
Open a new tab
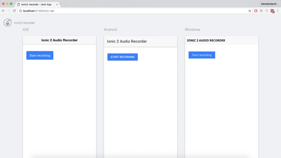(64, 5)
